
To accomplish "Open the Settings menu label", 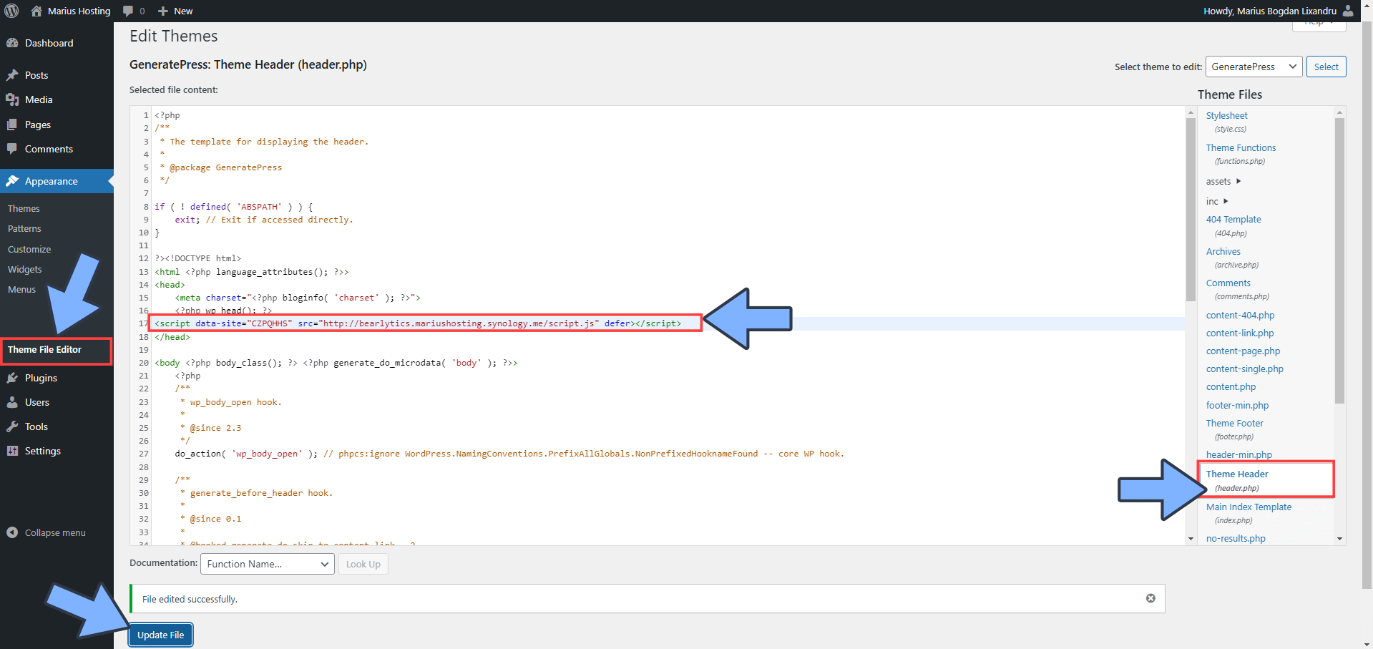I will coord(43,451).
